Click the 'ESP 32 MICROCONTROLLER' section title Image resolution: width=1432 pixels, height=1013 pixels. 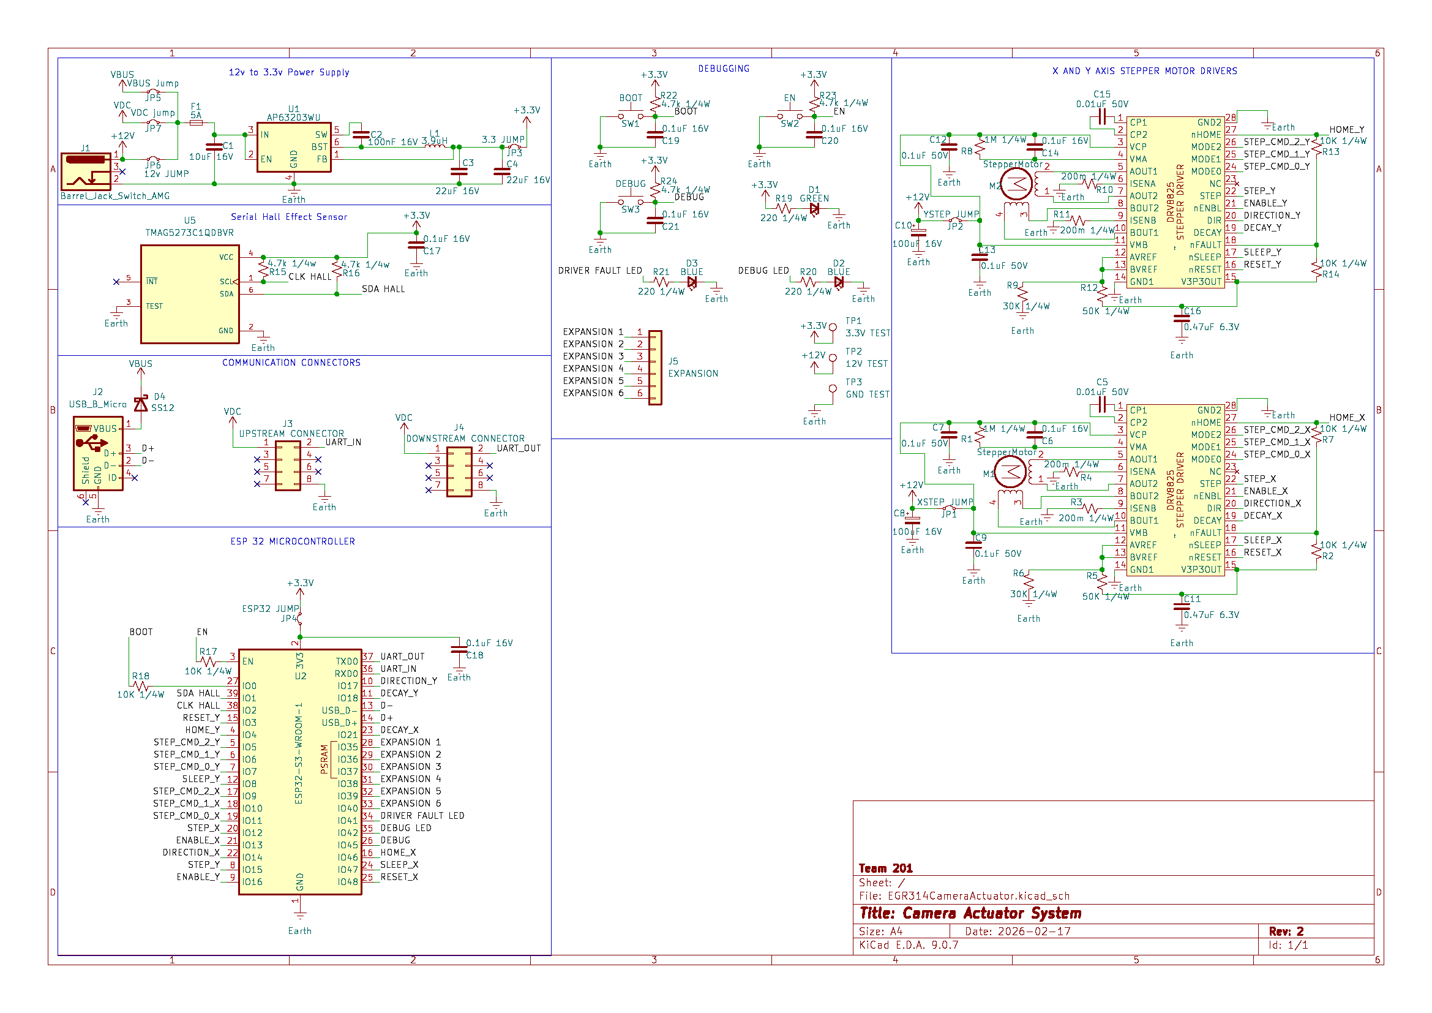pos(293,541)
